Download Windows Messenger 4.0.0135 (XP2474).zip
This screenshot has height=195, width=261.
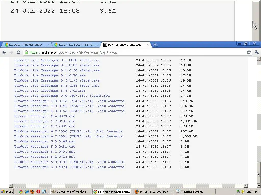[54, 101]
